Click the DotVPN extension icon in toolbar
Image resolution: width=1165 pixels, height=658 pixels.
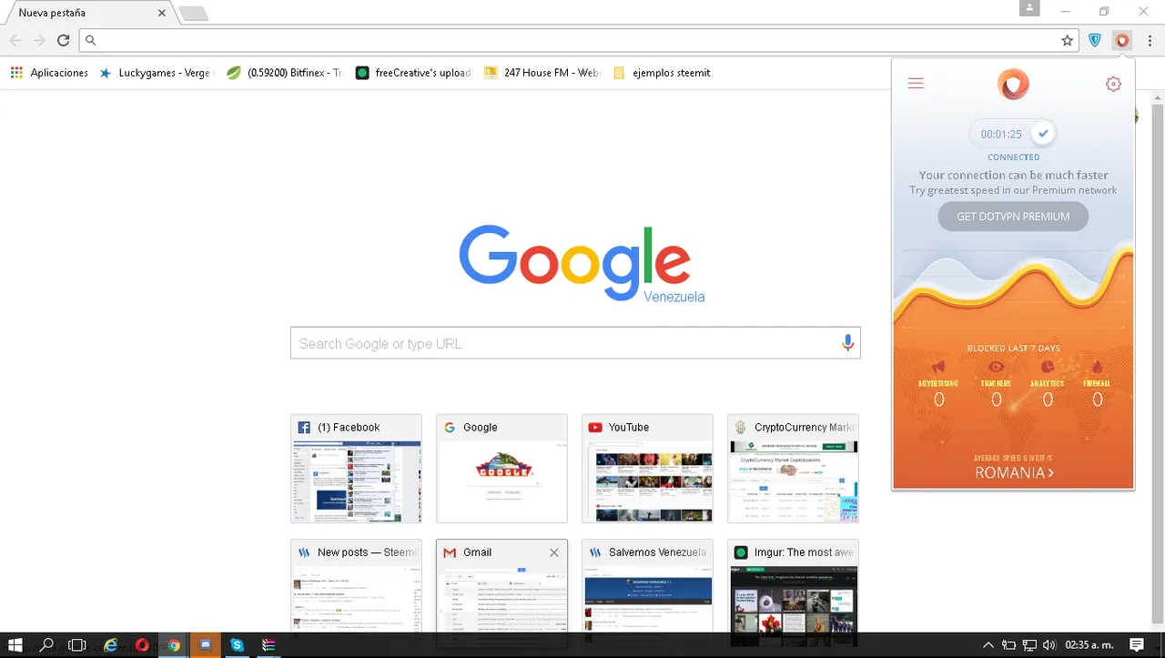[1122, 40]
